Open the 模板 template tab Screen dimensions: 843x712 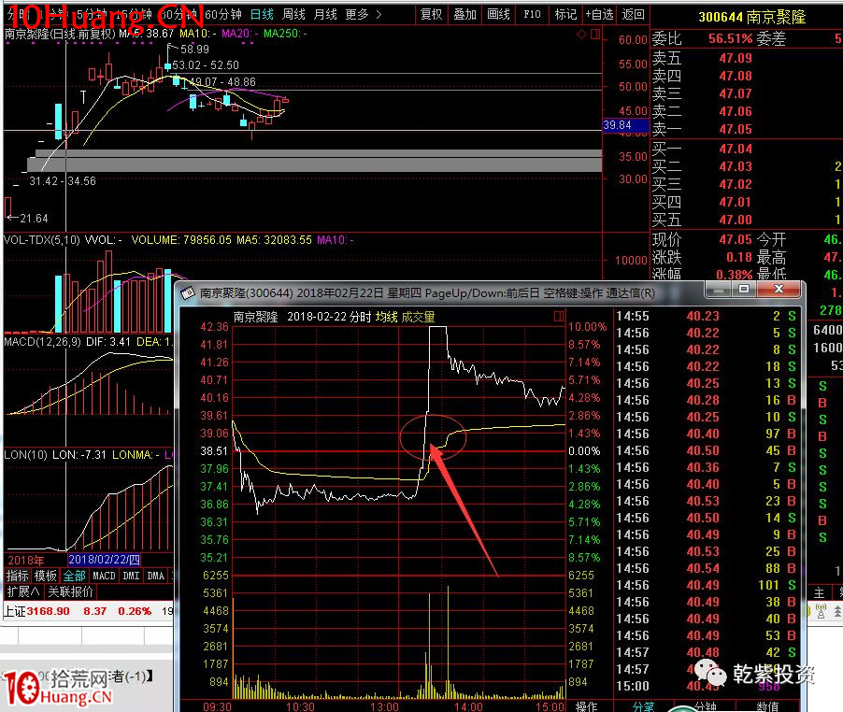click(x=45, y=576)
